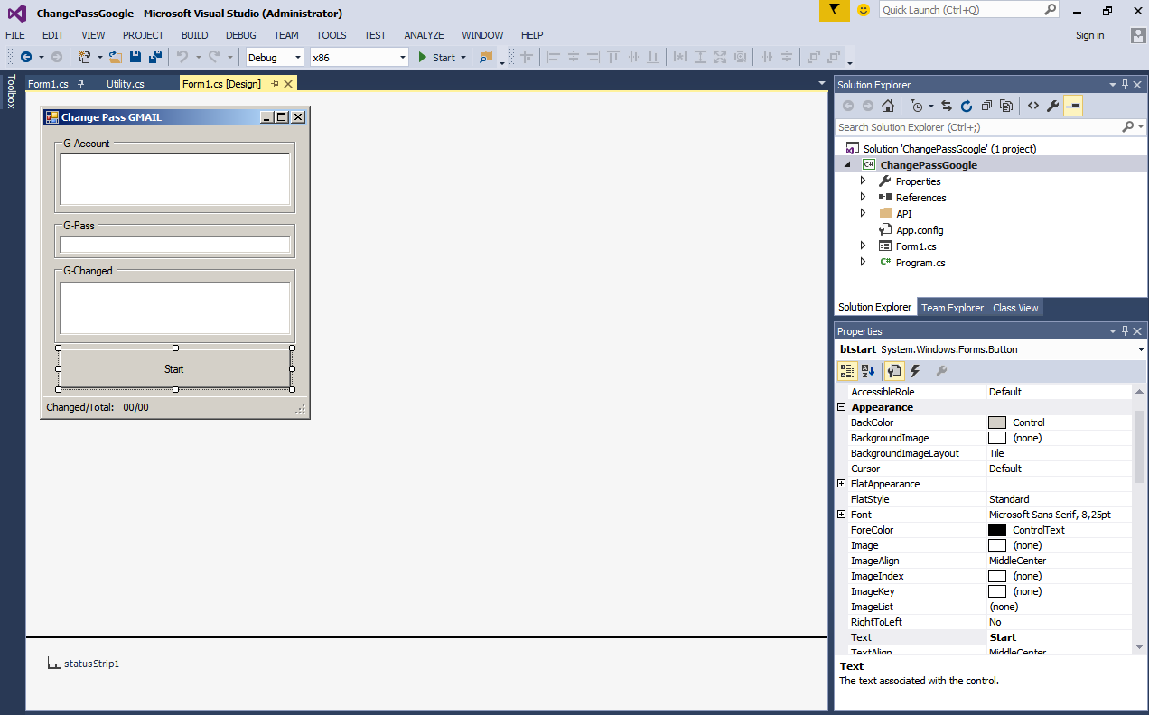Image resolution: width=1149 pixels, height=715 pixels.
Task: Click the Home icon in Solution Explorer
Action: click(888, 106)
